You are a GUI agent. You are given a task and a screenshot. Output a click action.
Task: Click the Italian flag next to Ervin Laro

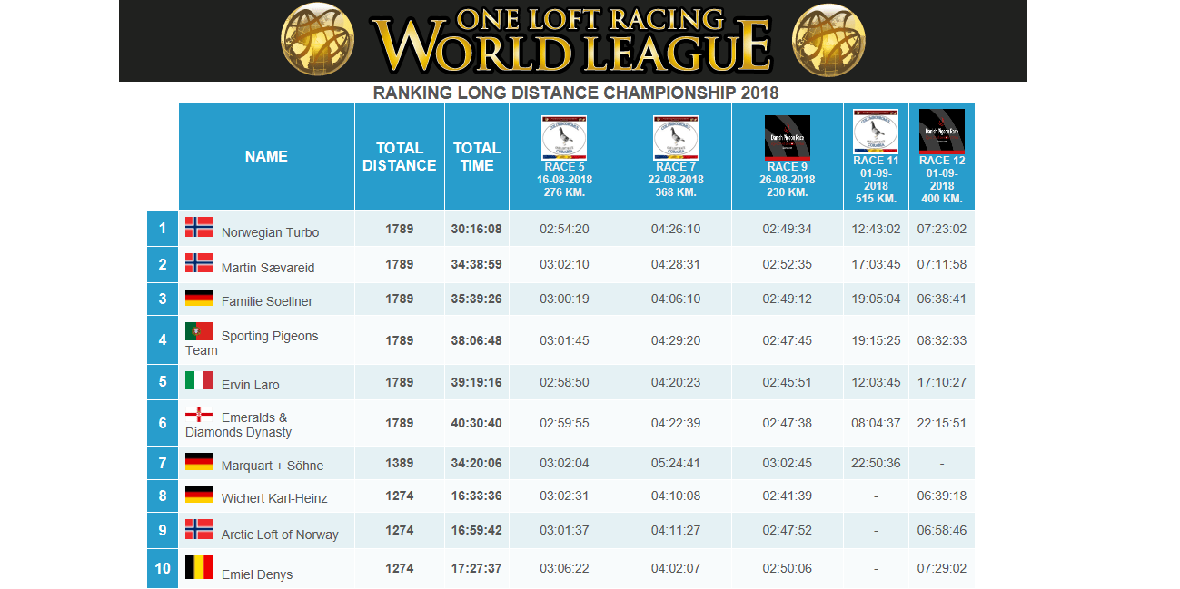click(x=199, y=380)
